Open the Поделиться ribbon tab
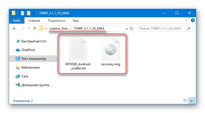205x113 pixels. click(x=56, y=21)
